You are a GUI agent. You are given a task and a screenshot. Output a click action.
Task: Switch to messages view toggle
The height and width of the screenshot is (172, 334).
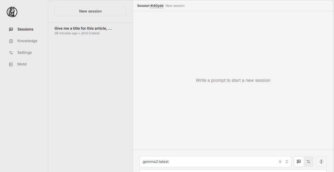tap(299, 162)
